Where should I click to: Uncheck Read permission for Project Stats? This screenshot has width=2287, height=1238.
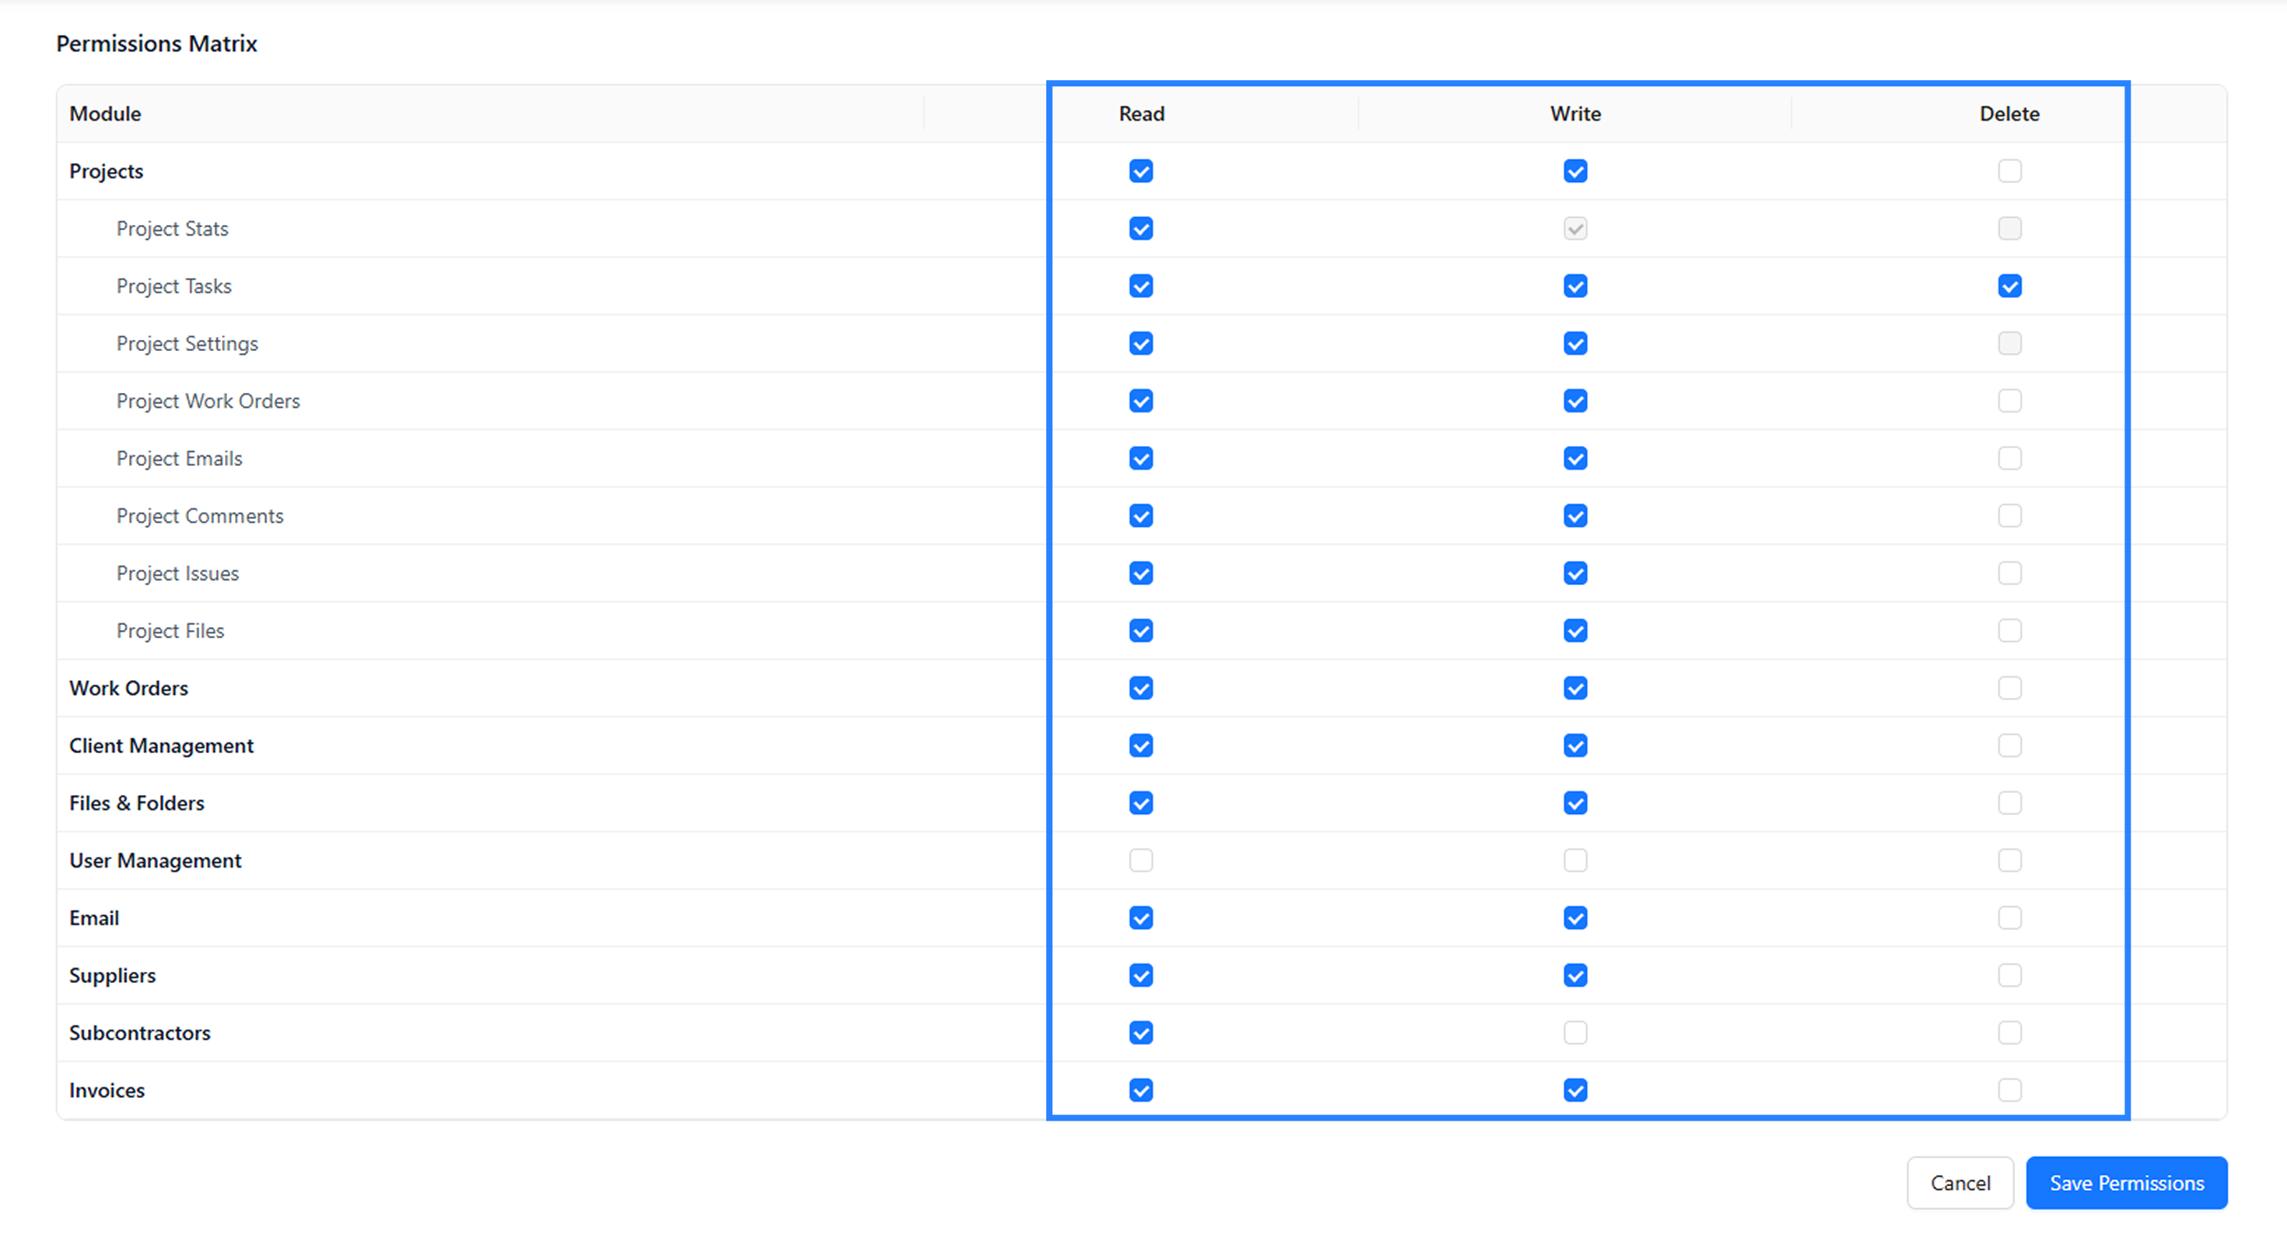coord(1141,228)
